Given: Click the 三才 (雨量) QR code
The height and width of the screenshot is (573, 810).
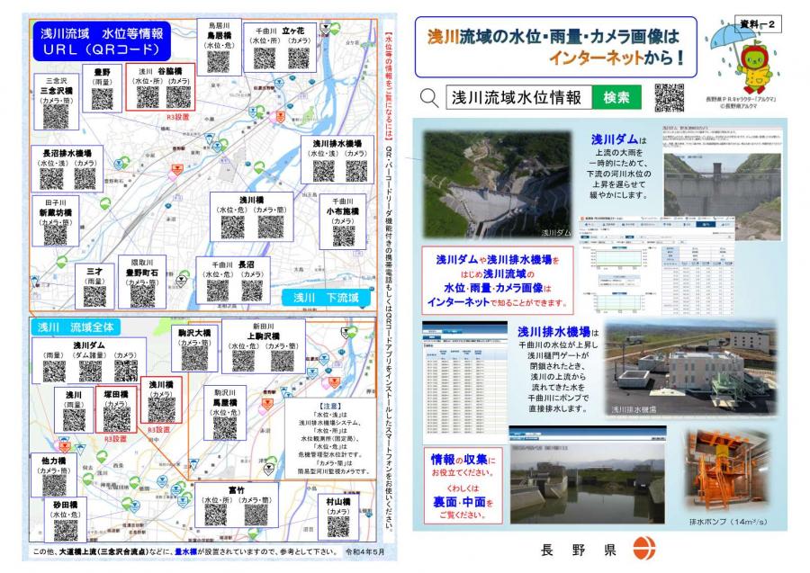Looking at the screenshot, I should coord(94,296).
